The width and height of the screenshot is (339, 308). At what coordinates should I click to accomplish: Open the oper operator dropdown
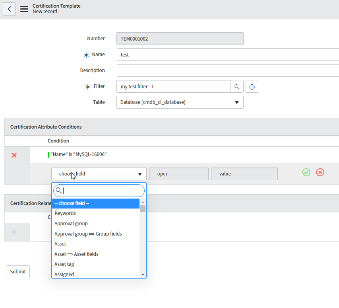point(178,173)
